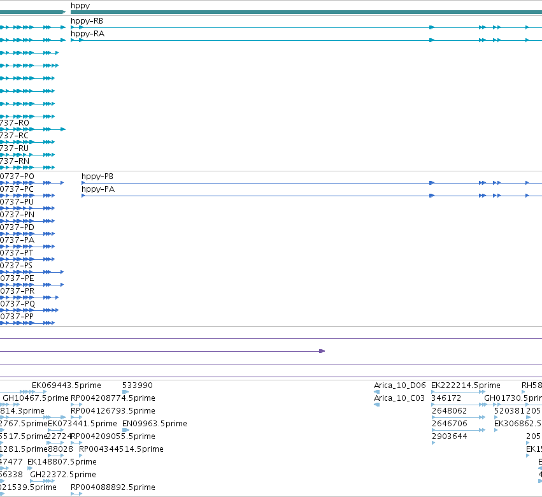This screenshot has height=497, width=542.
Task: Select the 0737-PA protein label
Action: pyautogui.click(x=17, y=241)
